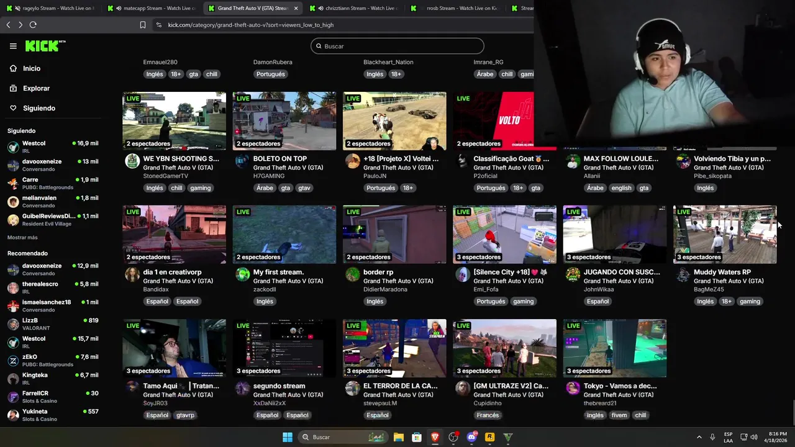This screenshot has height=447, width=795.
Task: Open LizzB VALORANT channel
Action: (53, 324)
